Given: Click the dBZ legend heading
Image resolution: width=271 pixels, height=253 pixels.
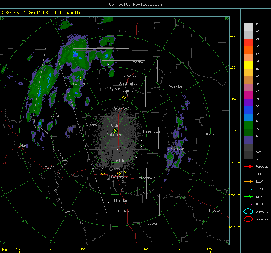Looking at the screenshot, I should (x=255, y=16).
